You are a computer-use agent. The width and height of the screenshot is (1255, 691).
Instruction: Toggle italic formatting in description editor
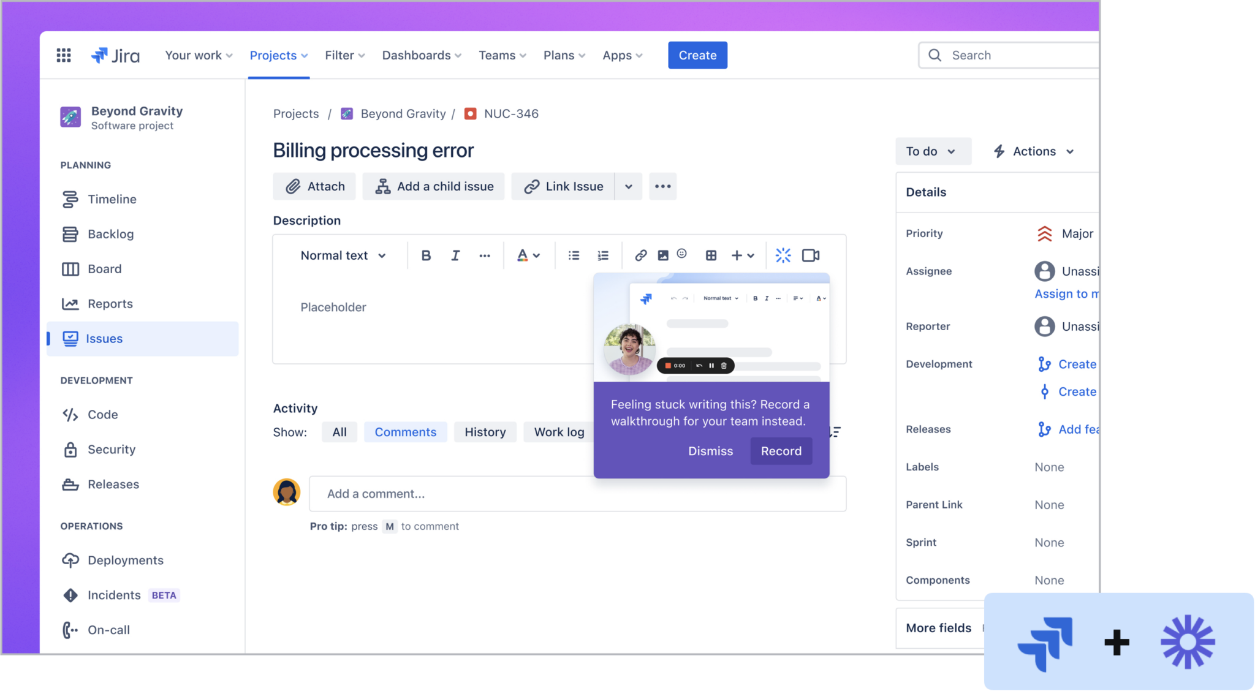(455, 255)
